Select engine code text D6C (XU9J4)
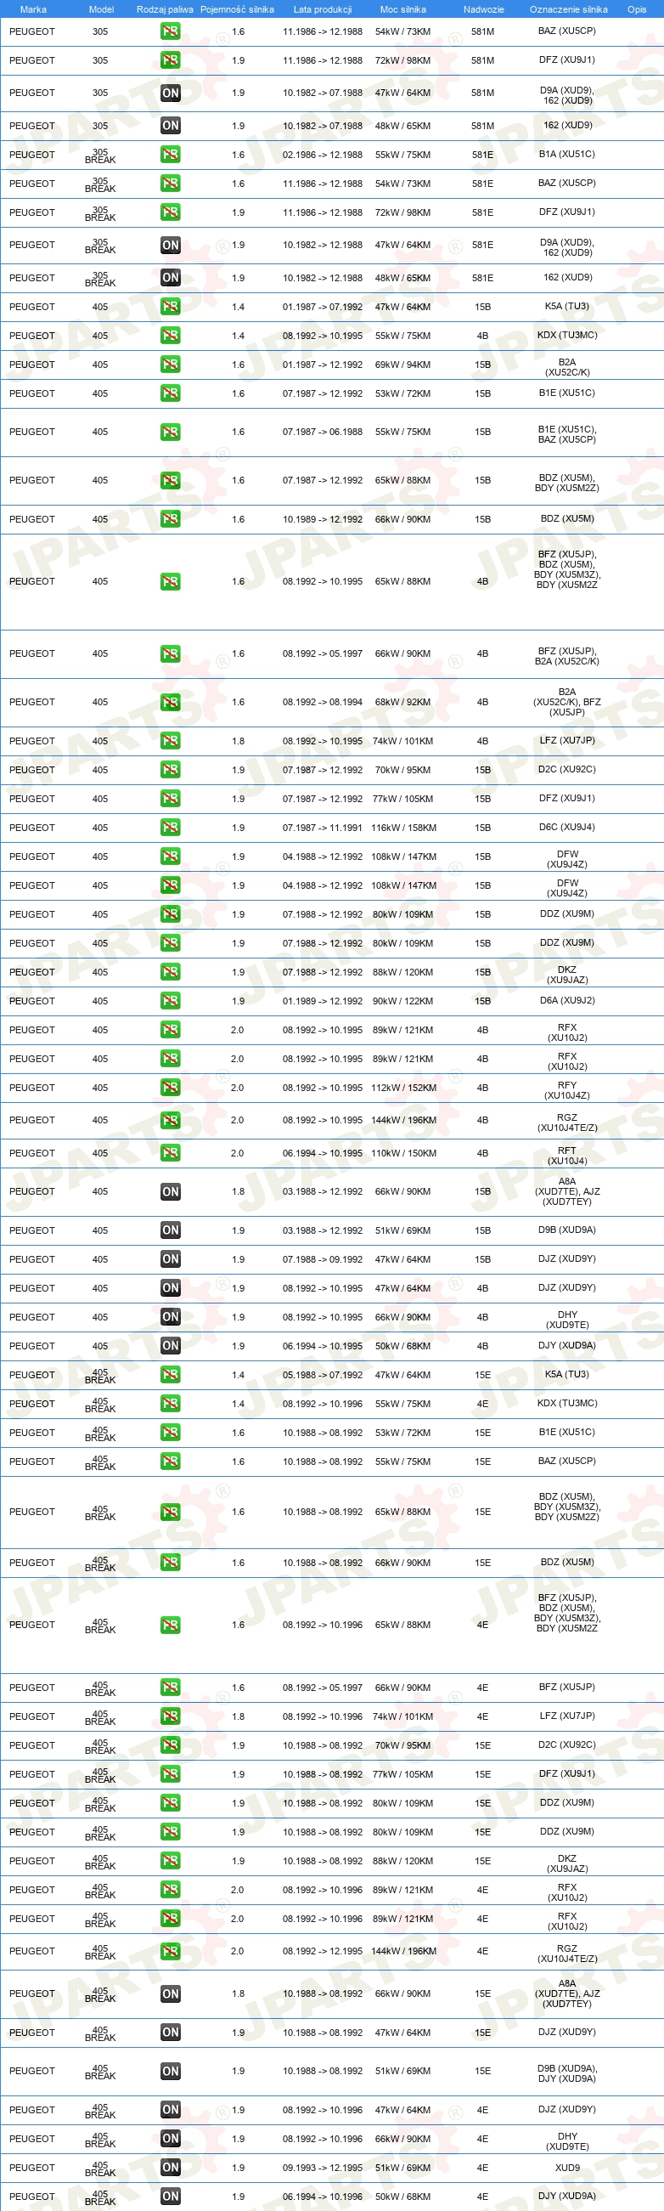 click(567, 828)
